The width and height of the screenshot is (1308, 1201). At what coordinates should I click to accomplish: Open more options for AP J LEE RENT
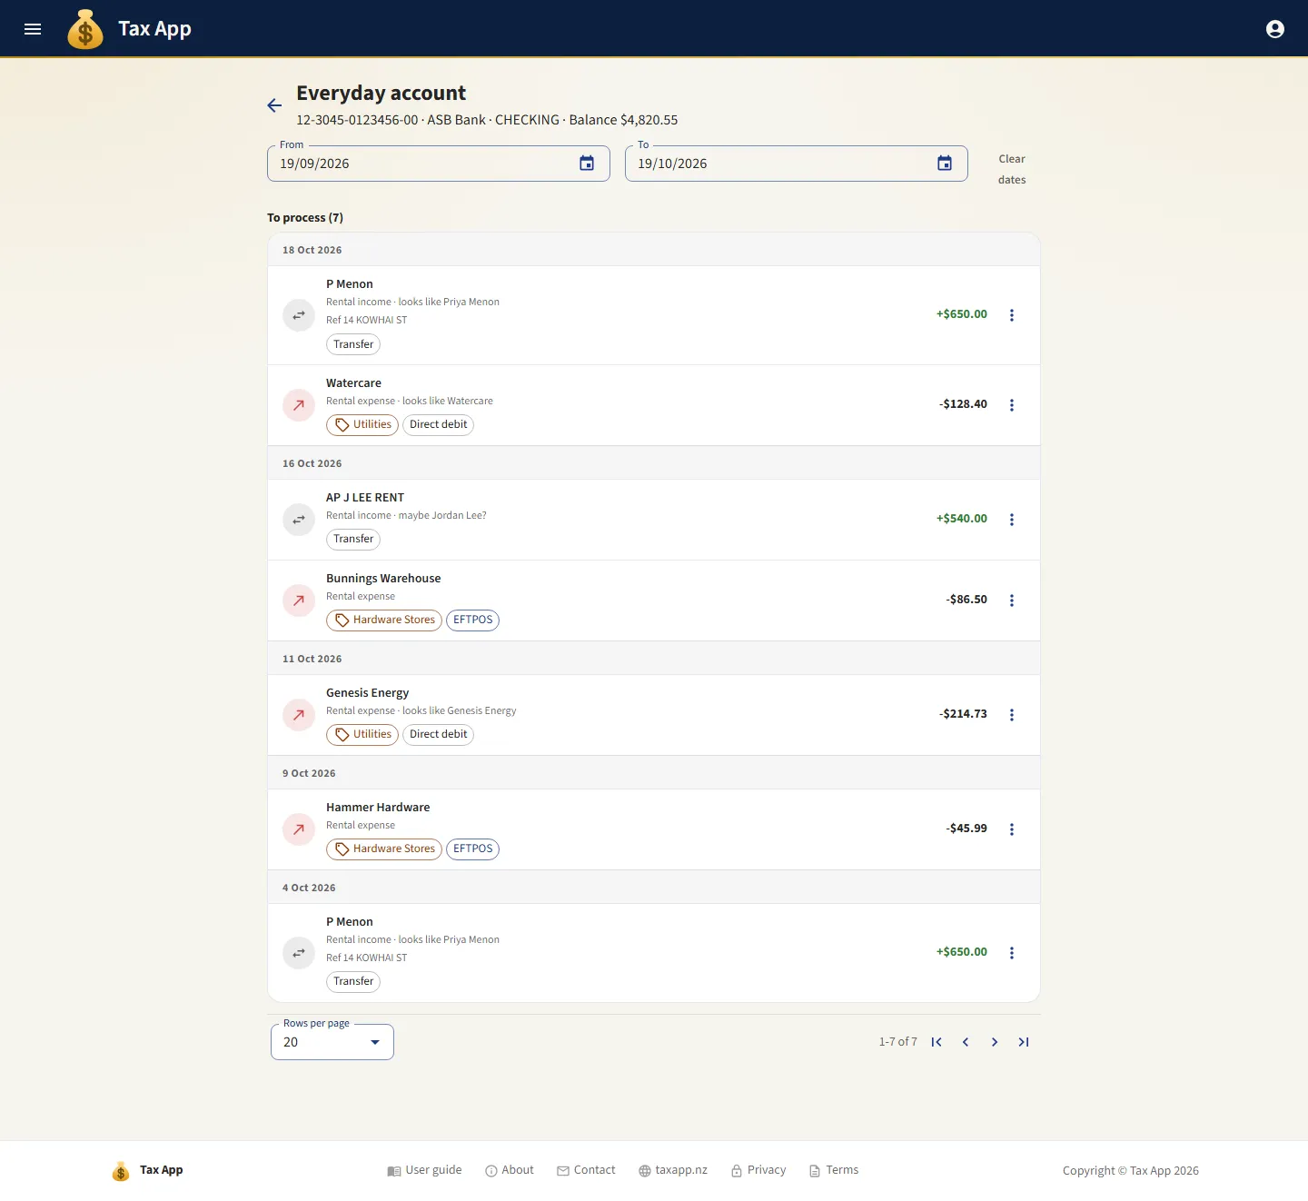1012,520
